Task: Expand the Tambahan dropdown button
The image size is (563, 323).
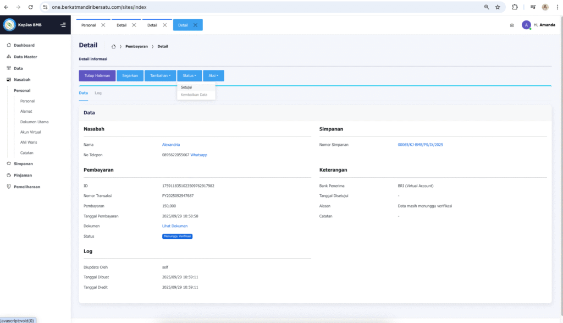Action: [160, 75]
